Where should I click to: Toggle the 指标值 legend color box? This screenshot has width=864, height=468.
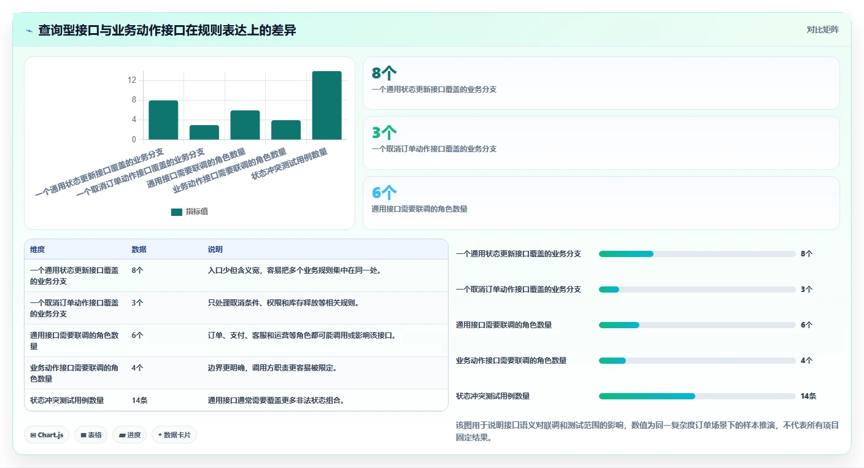tap(177, 212)
